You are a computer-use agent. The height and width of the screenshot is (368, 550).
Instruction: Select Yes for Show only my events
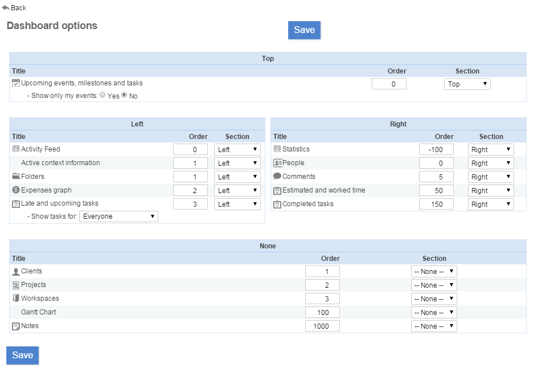point(102,95)
